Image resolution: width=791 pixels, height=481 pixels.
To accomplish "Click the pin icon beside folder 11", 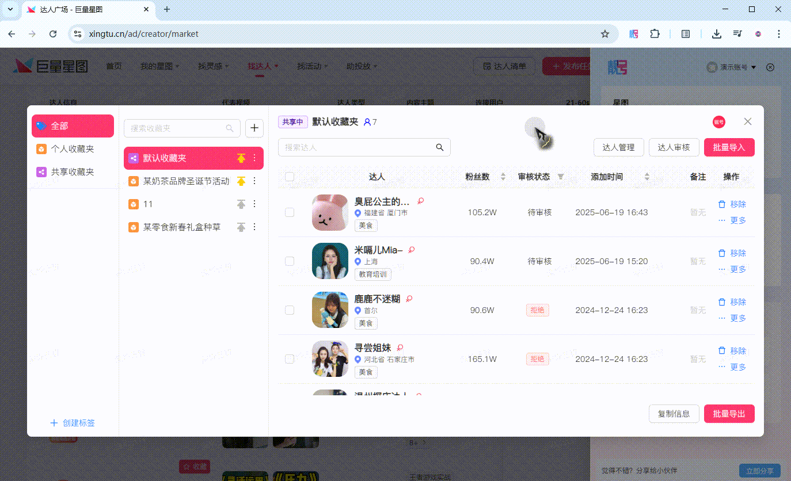I will 241,204.
